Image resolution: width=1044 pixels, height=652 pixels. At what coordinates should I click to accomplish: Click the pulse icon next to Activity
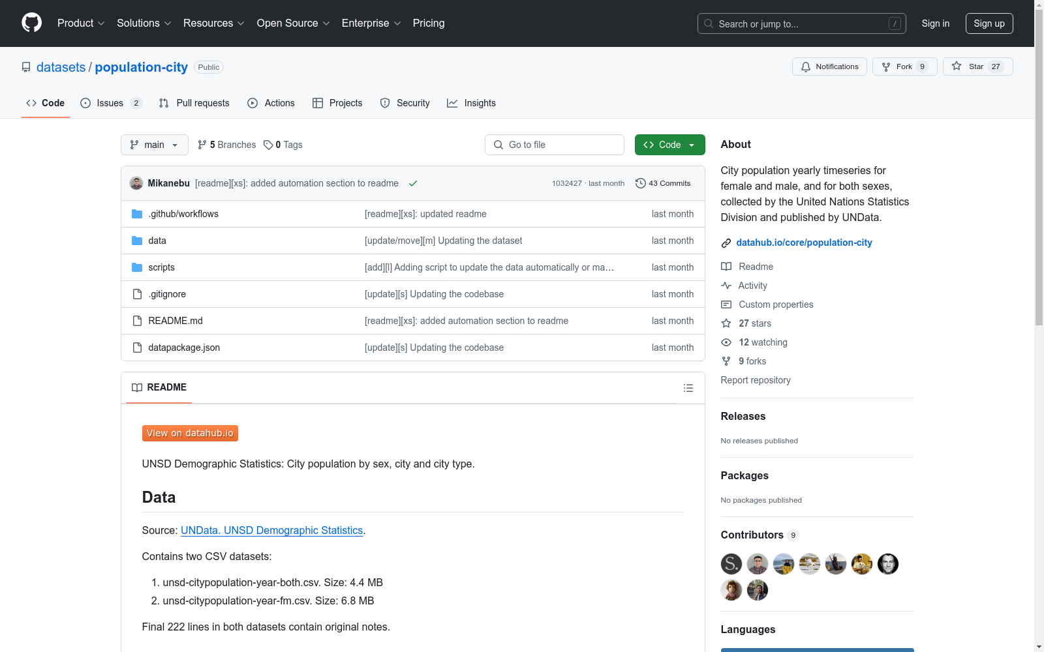(x=726, y=286)
